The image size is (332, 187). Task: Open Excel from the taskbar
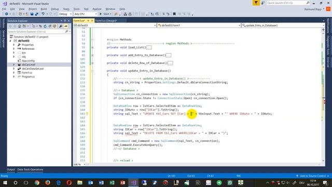112,182
